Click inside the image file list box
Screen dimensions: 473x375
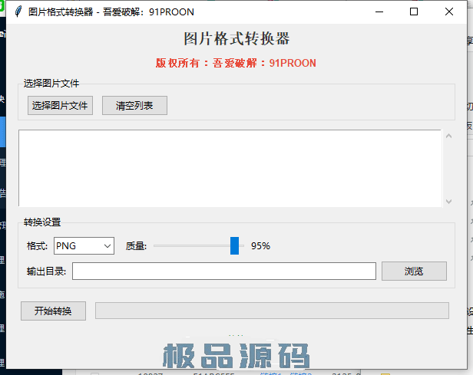[x=230, y=169]
